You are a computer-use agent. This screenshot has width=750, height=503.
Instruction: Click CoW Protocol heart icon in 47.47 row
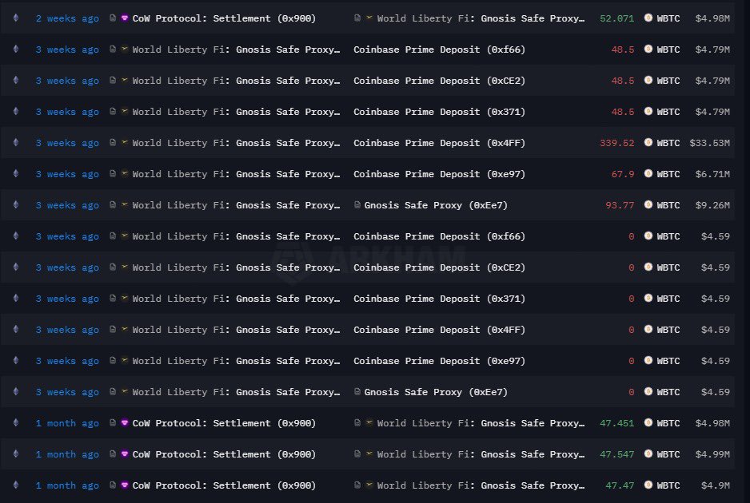[x=125, y=485]
